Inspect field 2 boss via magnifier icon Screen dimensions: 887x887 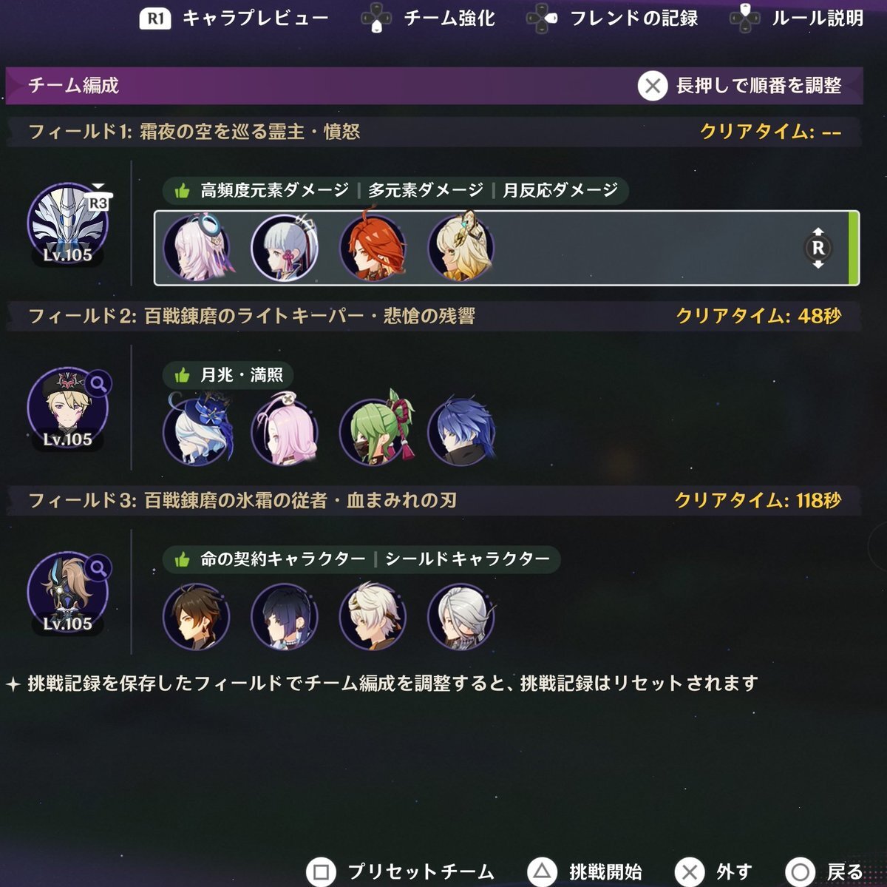98,383
